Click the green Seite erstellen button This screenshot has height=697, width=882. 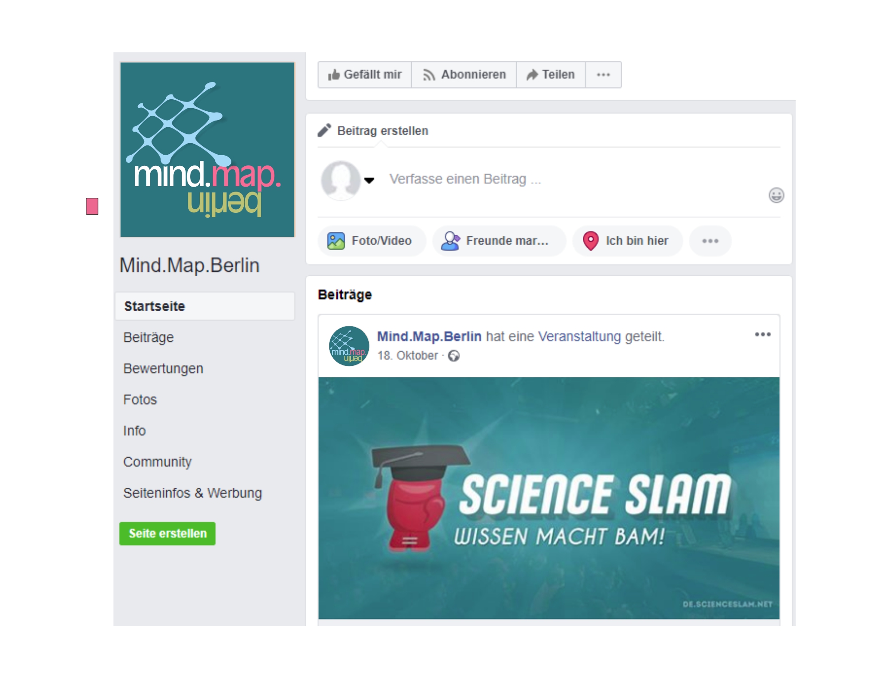click(167, 533)
